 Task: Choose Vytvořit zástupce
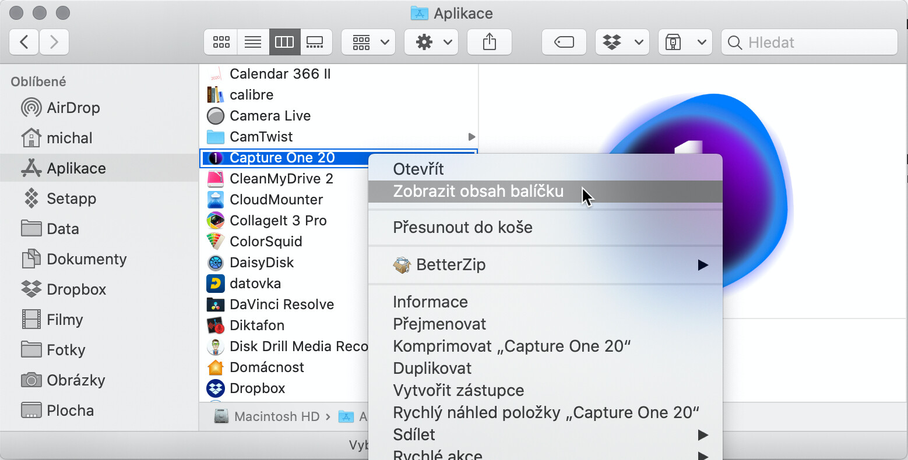(545, 390)
